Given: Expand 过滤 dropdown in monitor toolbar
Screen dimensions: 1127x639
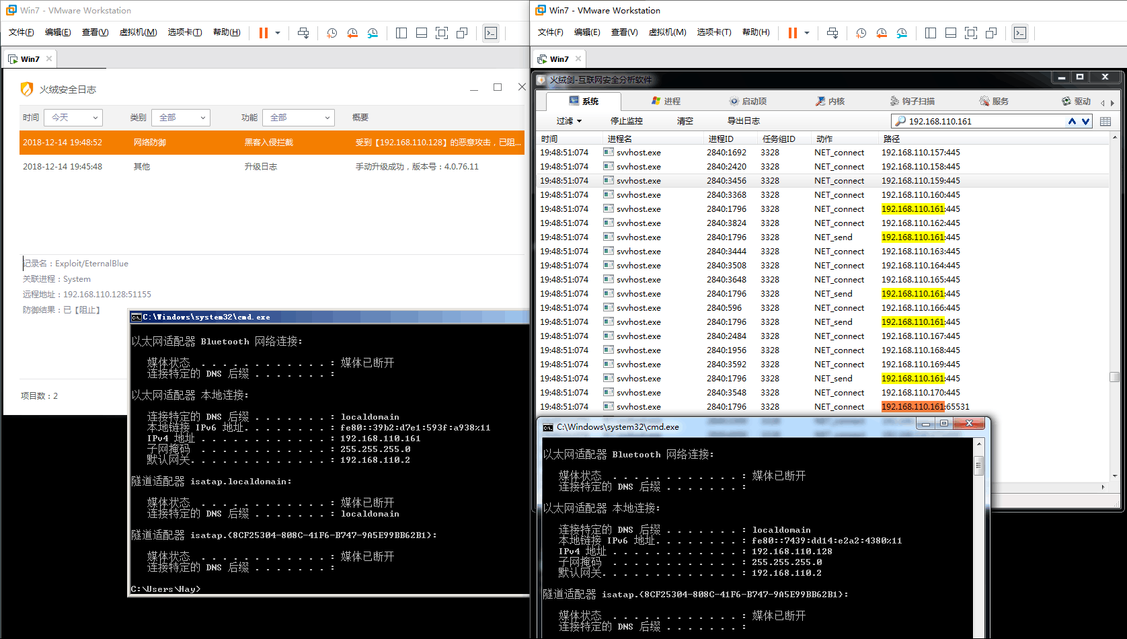Looking at the screenshot, I should [x=569, y=121].
